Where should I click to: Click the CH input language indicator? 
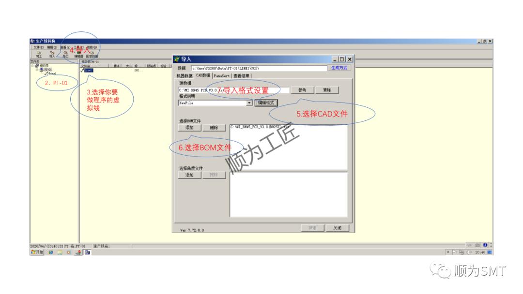470,245
